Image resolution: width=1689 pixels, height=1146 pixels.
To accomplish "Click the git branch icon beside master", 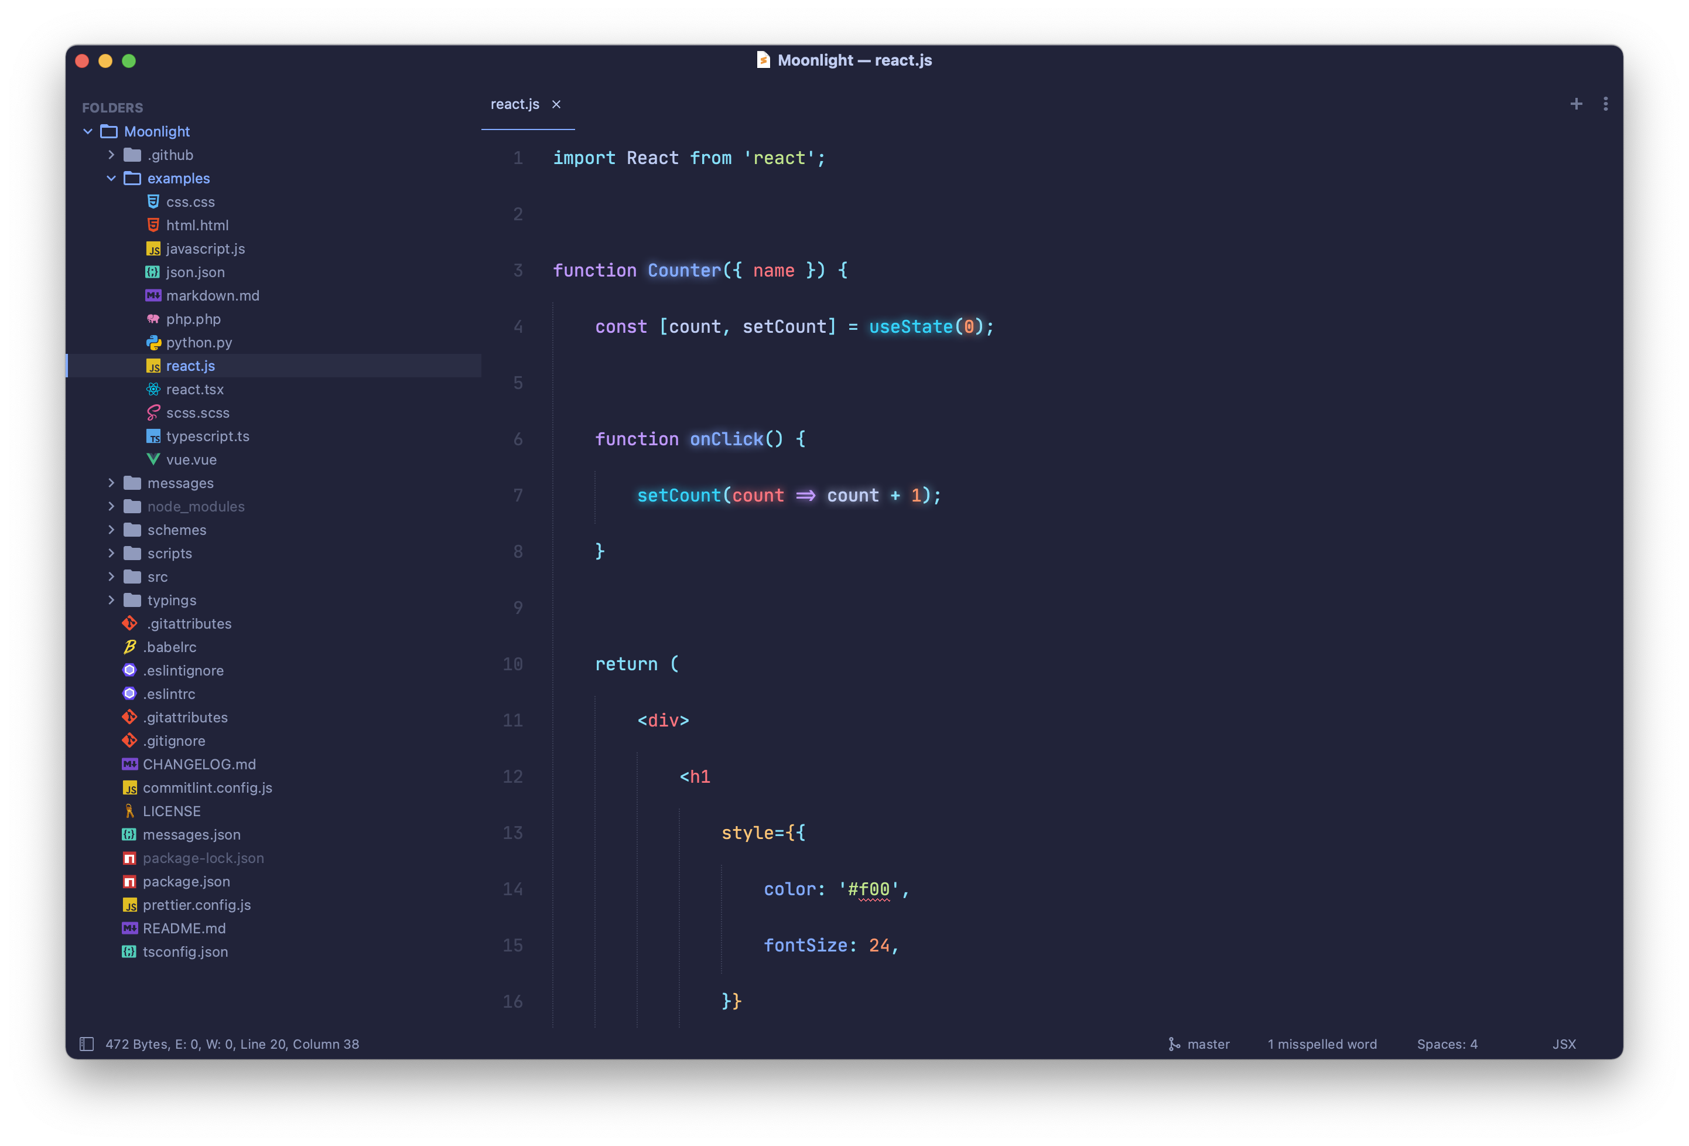I will (x=1174, y=1044).
